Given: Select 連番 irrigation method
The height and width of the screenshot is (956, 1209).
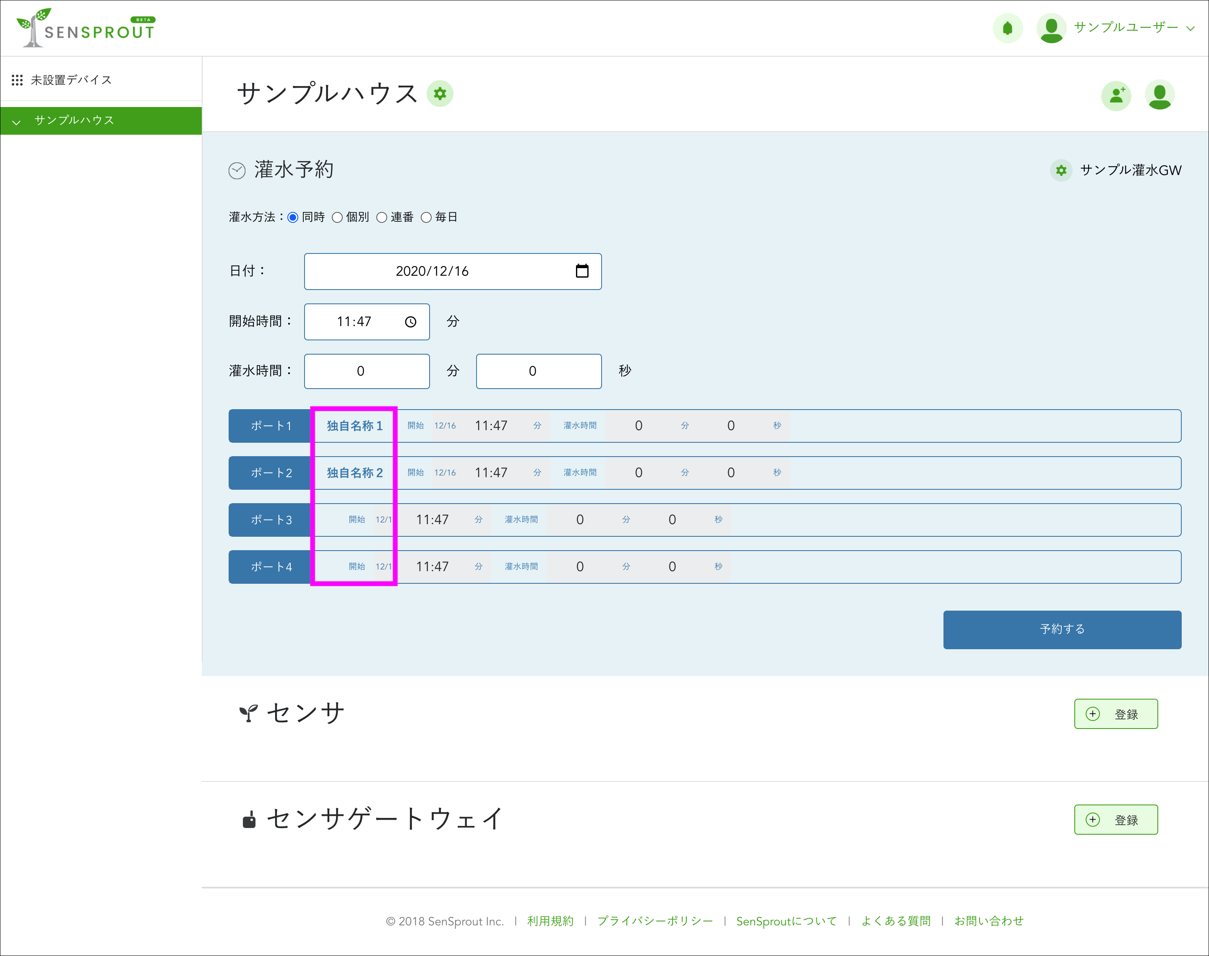Looking at the screenshot, I should coord(382,217).
